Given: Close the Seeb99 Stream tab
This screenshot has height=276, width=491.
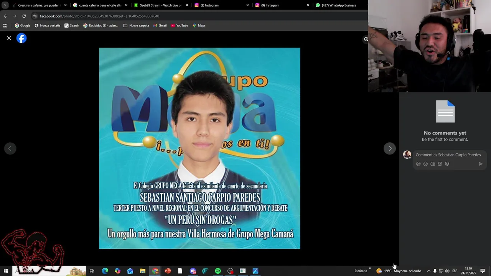Looking at the screenshot, I should point(187,5).
